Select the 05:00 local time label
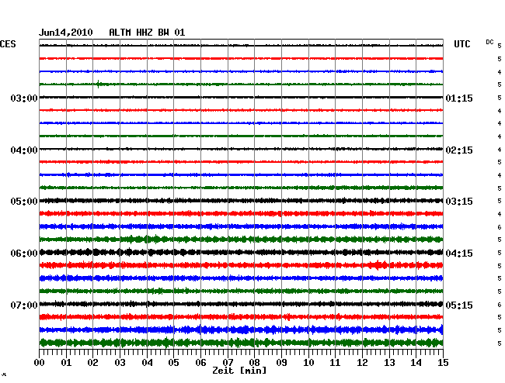The image size is (505, 383). pos(24,202)
